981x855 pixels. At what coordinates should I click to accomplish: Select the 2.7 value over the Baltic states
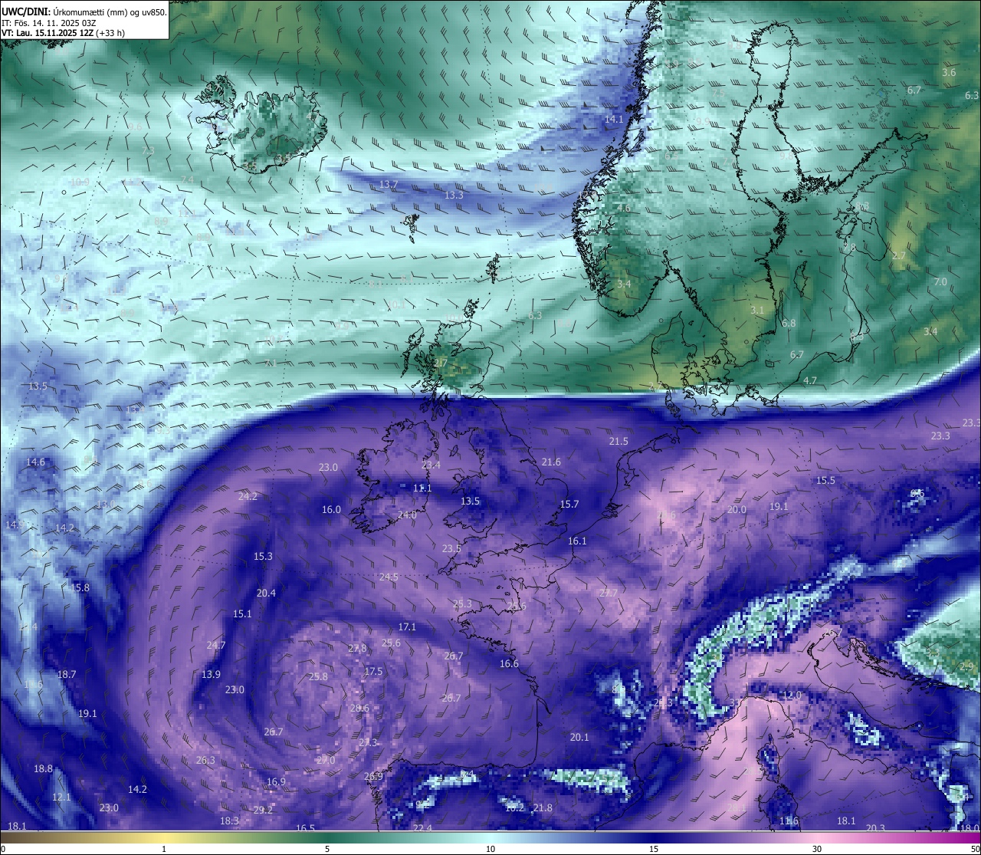899,256
